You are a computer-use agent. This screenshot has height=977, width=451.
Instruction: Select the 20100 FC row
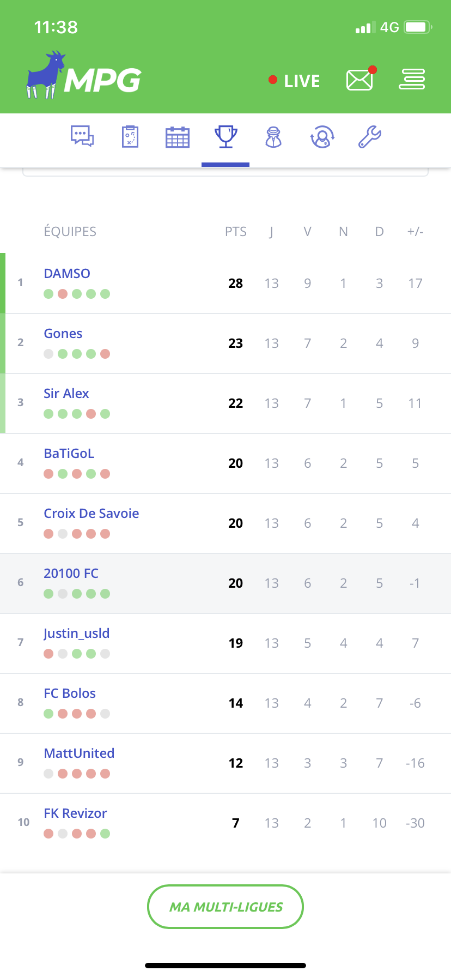tap(225, 583)
